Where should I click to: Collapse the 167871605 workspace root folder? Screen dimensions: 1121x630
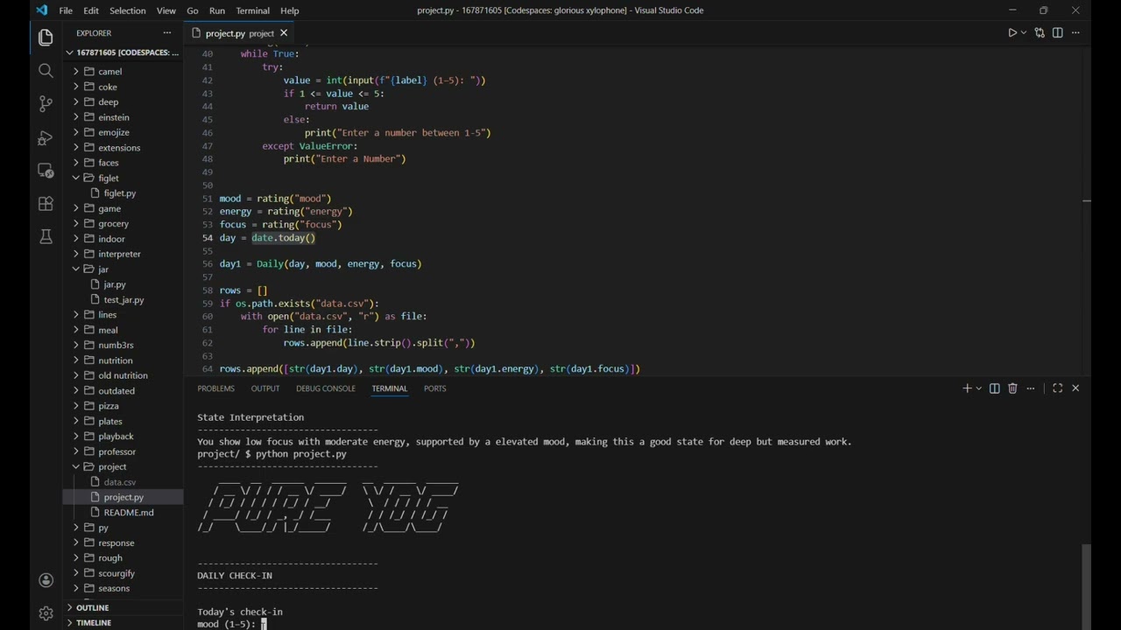123,52
